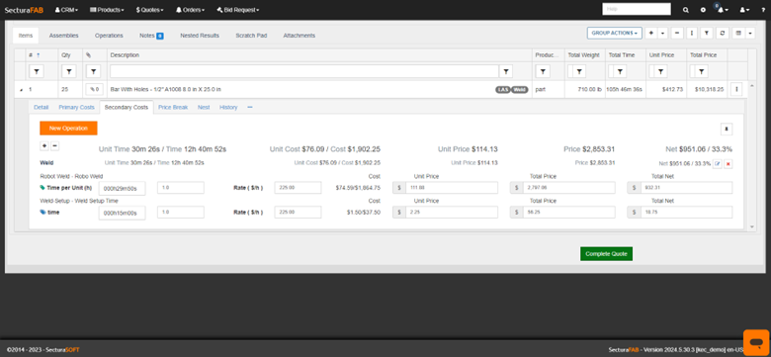Click the SecturaFAB logo

(24, 10)
